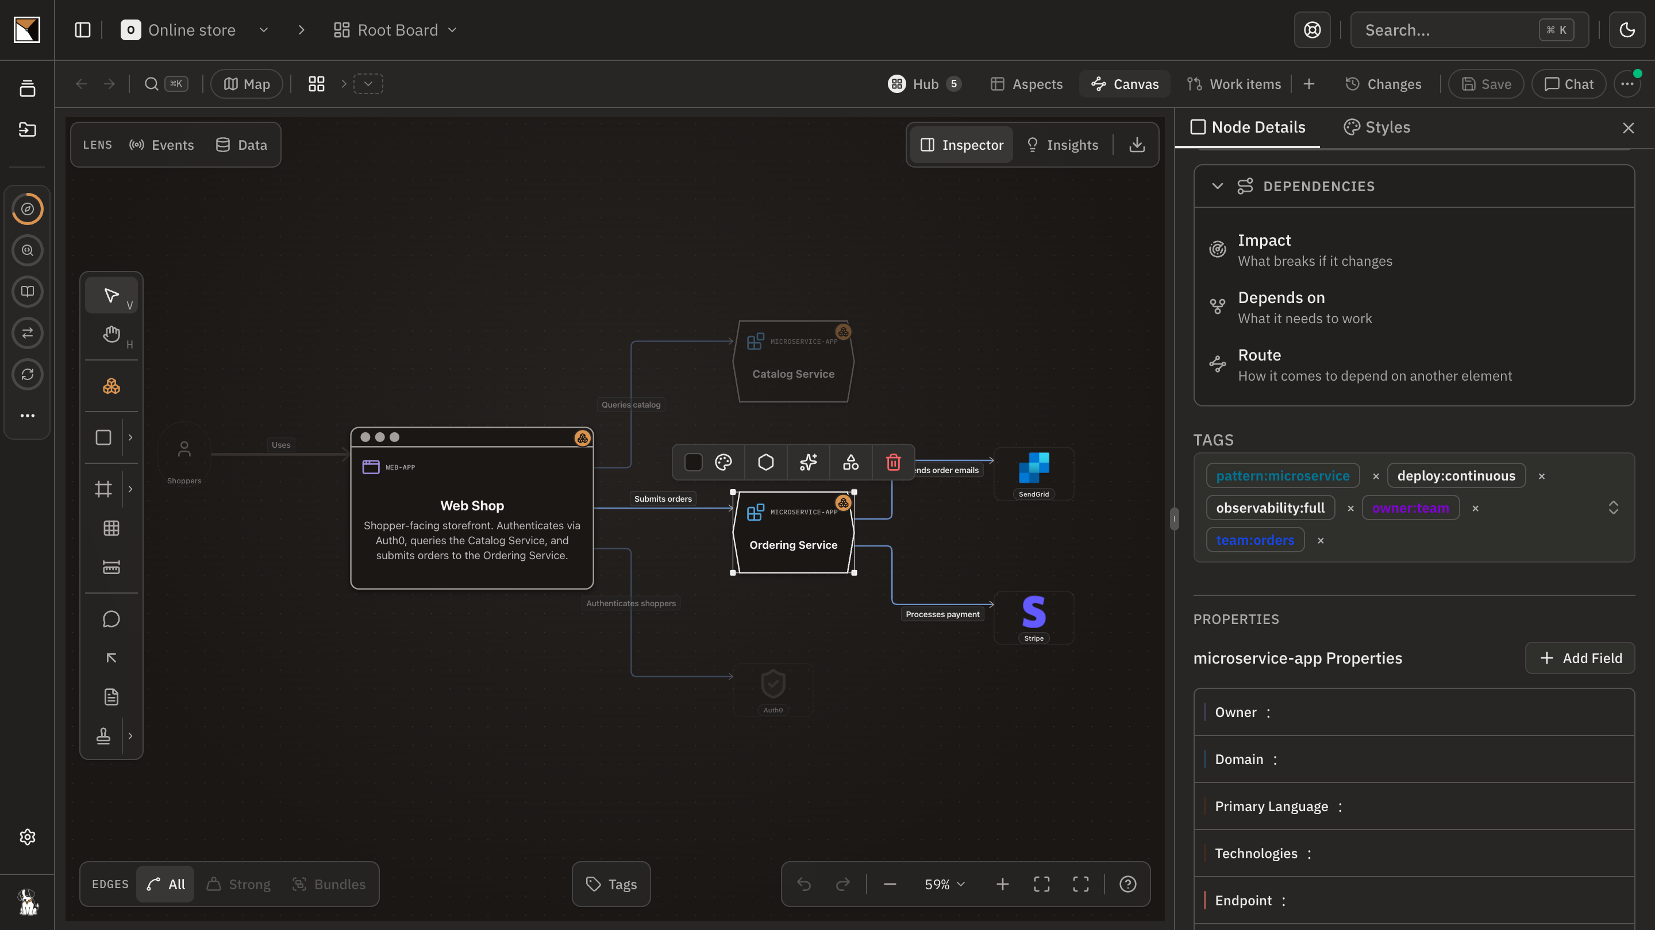Click the document note tool
The height and width of the screenshot is (930, 1655).
tap(111, 697)
